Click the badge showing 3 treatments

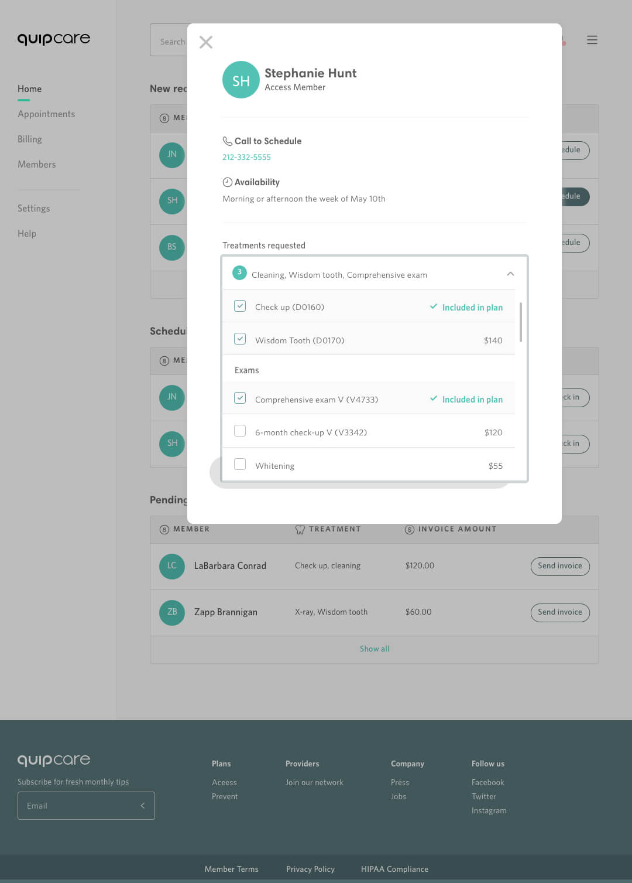pyautogui.click(x=239, y=272)
